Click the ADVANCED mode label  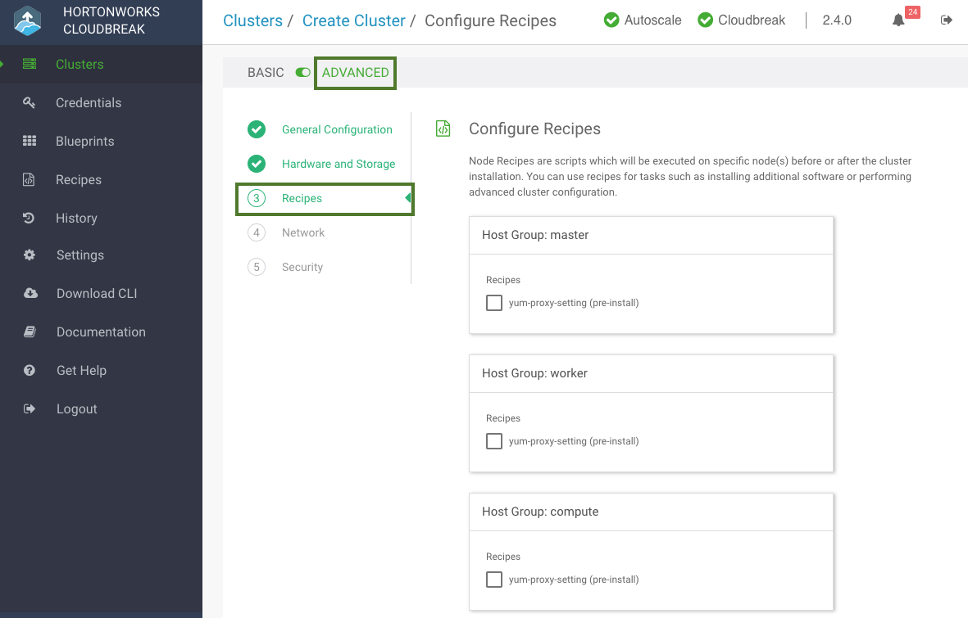356,73
